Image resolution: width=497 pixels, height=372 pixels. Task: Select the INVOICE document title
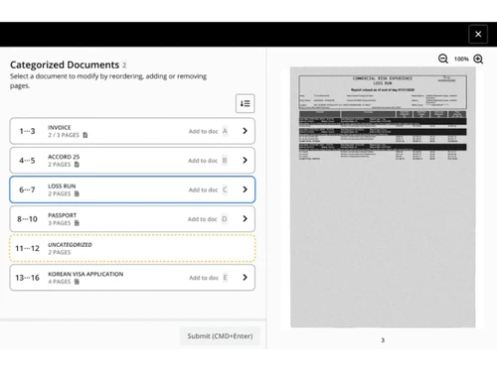click(x=60, y=127)
